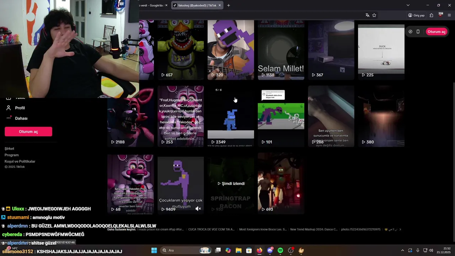This screenshot has width=455, height=256.
Task: Click the CUCA TROCA DE VOZ link
Action: (211, 229)
